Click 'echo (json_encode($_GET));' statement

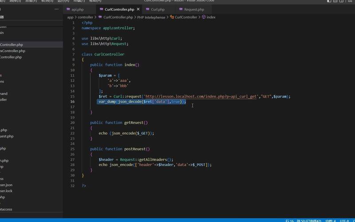tap(126, 134)
